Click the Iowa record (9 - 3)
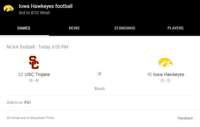200x127 pixels. tap(165, 80)
